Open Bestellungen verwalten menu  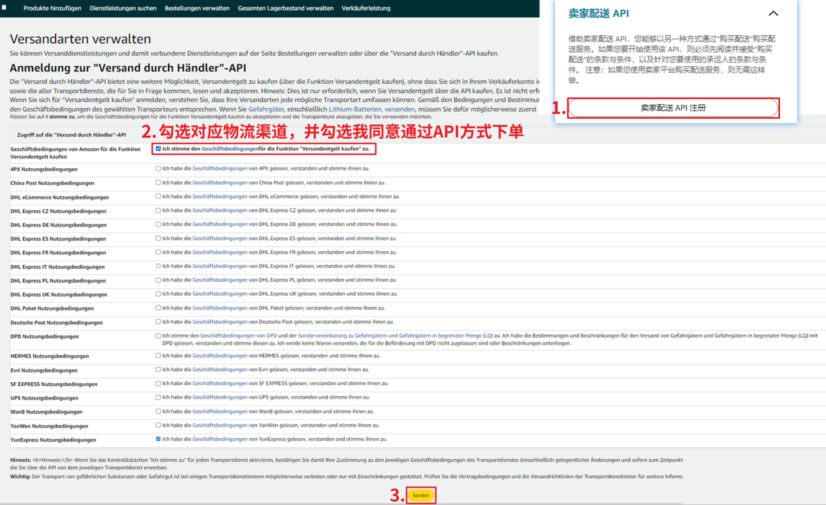(x=197, y=8)
